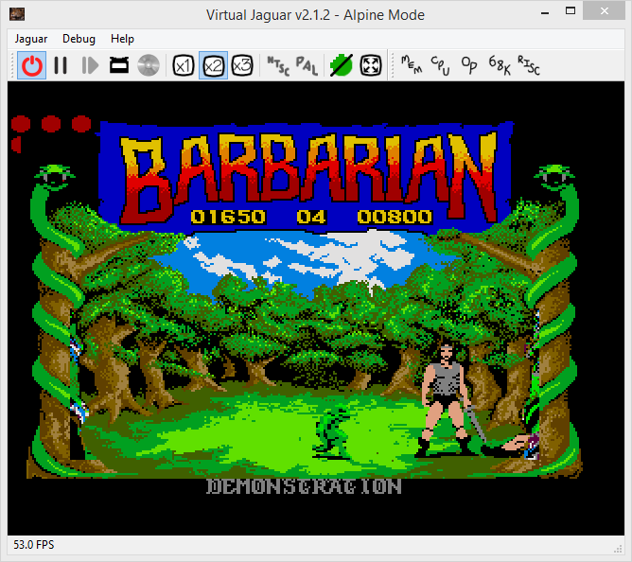
Task: Switch to x3 zoom scale
Action: pyautogui.click(x=242, y=65)
